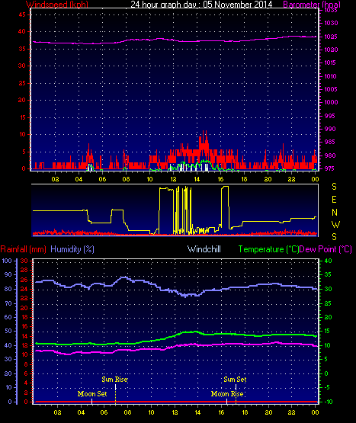Click the 70 value on humidity axis
Viewport: 356px width, 423px height.
tap(8, 303)
